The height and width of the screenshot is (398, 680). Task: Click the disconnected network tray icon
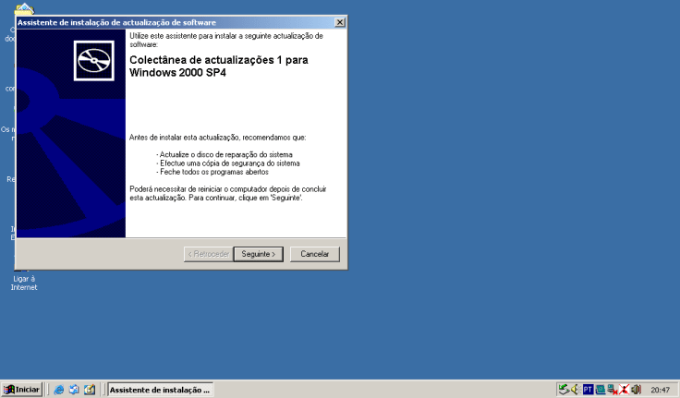pyautogui.click(x=612, y=390)
